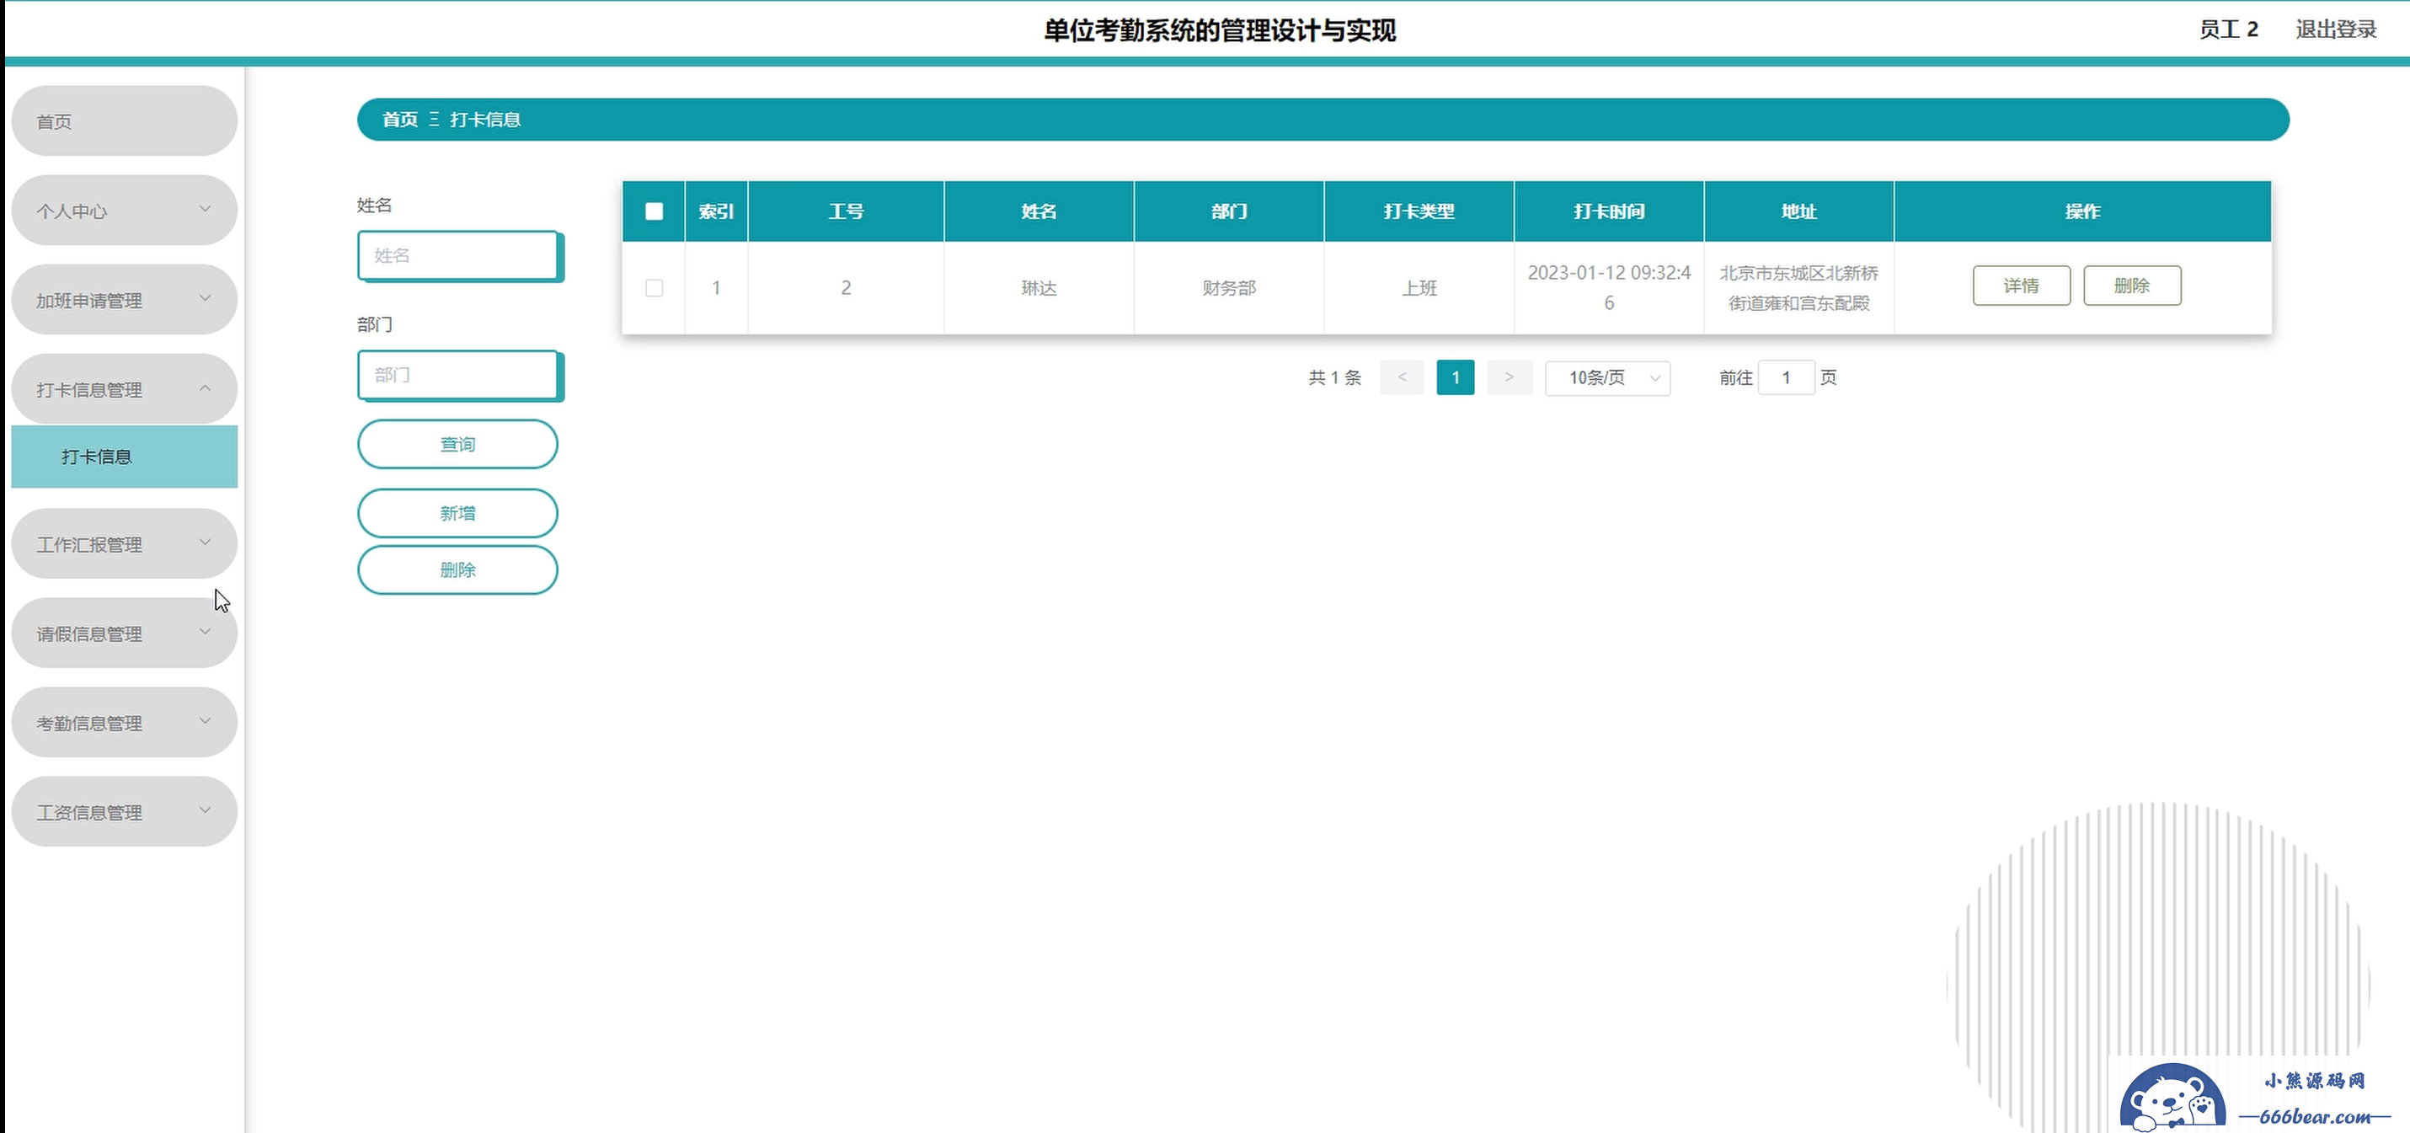This screenshot has width=2410, height=1133.
Task: Collapse the 打卡信息管理 menu chevron
Action: click(205, 388)
